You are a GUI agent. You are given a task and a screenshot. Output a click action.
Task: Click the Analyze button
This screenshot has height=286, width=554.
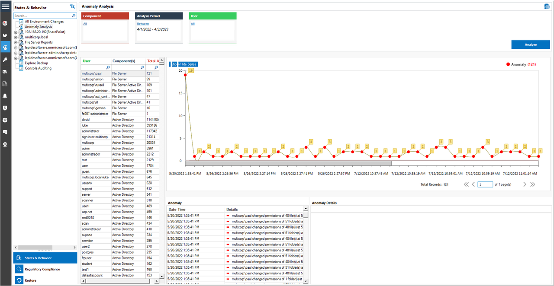click(x=530, y=44)
